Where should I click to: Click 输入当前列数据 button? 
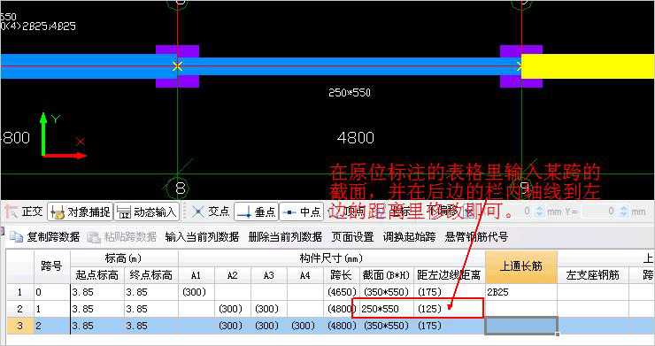point(202,237)
